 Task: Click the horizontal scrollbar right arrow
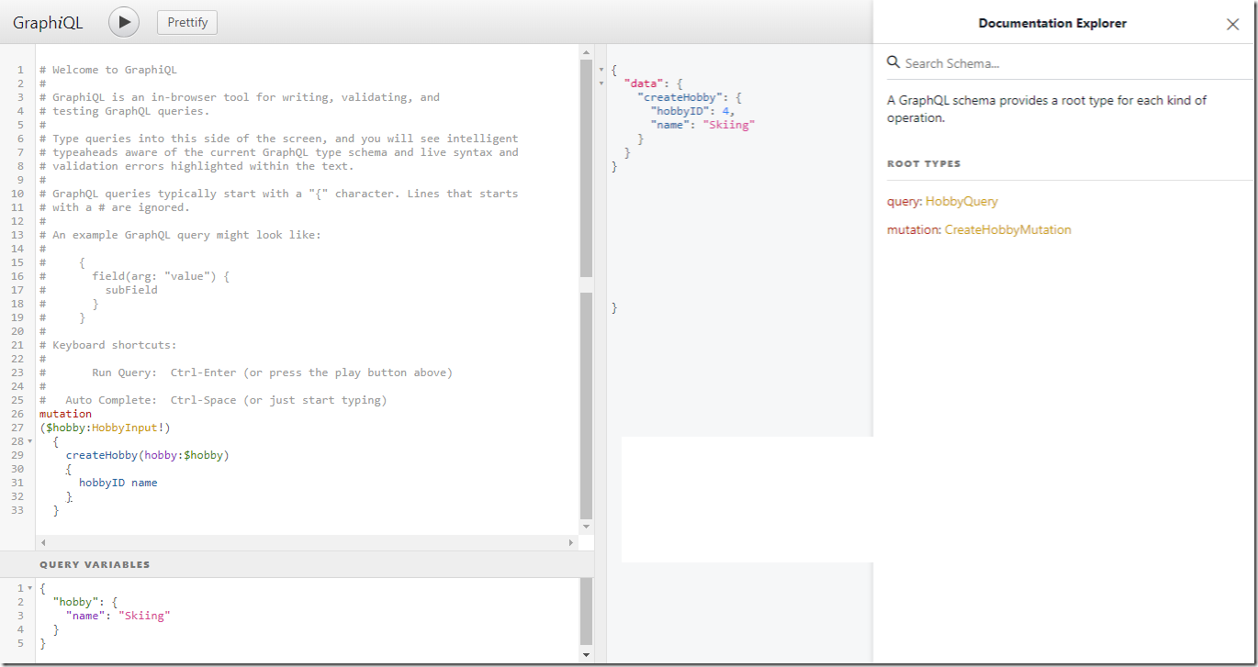pyautogui.click(x=572, y=543)
